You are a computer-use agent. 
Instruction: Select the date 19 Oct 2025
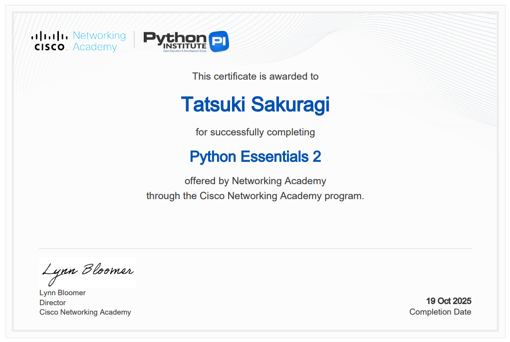(448, 301)
